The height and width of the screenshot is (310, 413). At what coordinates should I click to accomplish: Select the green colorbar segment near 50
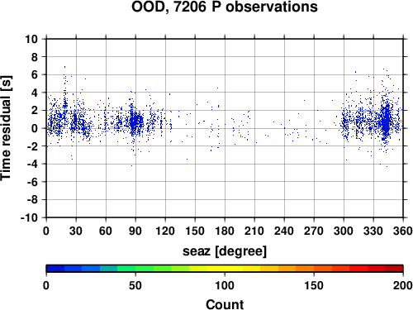point(145,269)
